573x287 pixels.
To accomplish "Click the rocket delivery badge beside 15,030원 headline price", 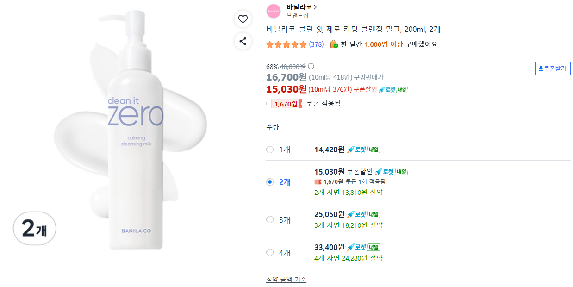I will coord(393,90).
